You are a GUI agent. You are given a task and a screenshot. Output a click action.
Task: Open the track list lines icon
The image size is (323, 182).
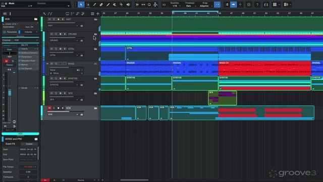(x=5, y=14)
